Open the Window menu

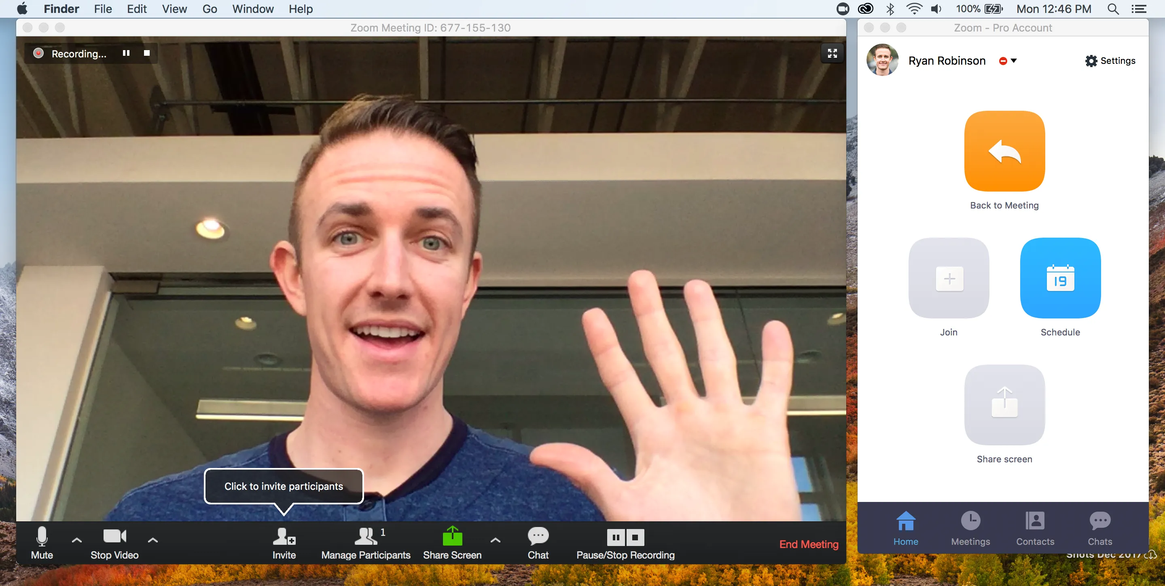(x=252, y=8)
